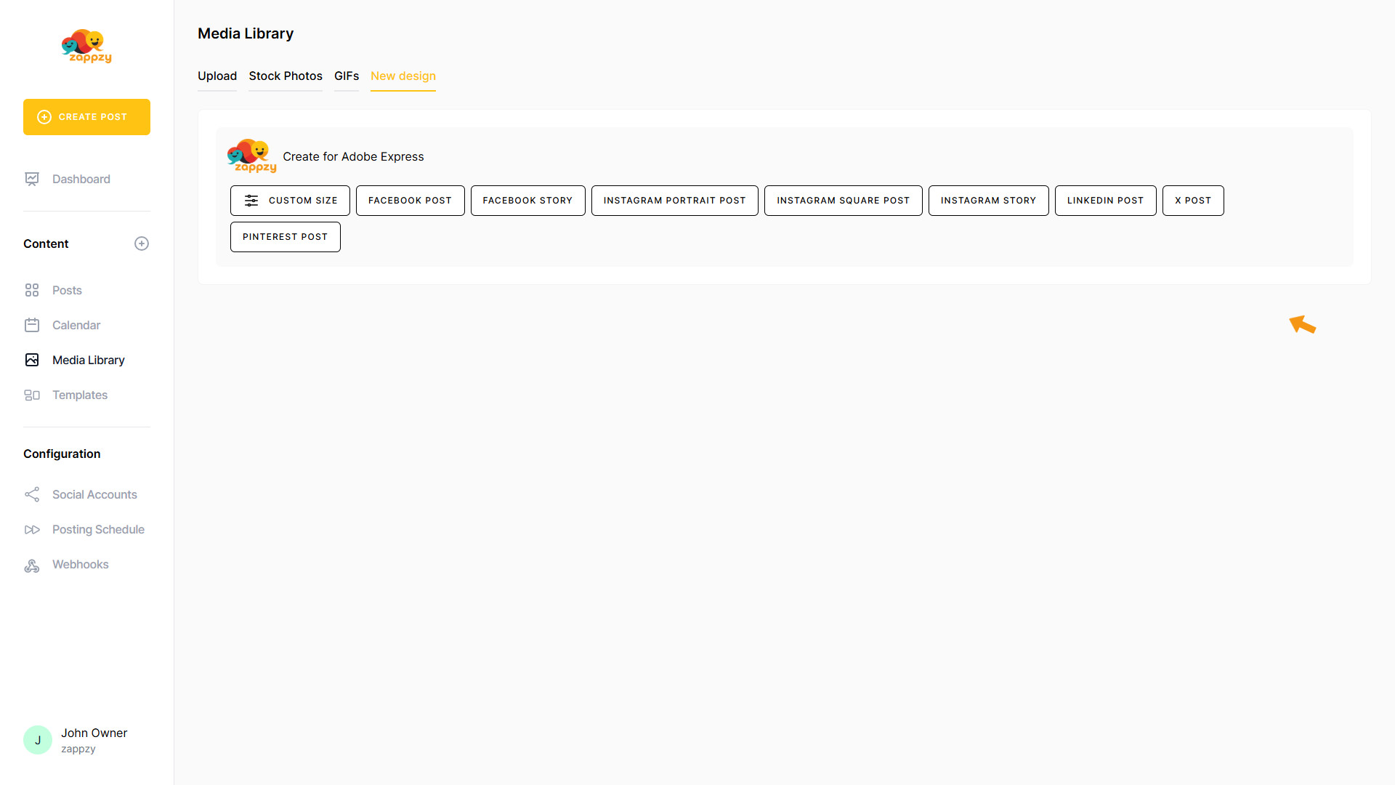
Task: Click the Calendar icon in sidebar
Action: [x=32, y=325]
